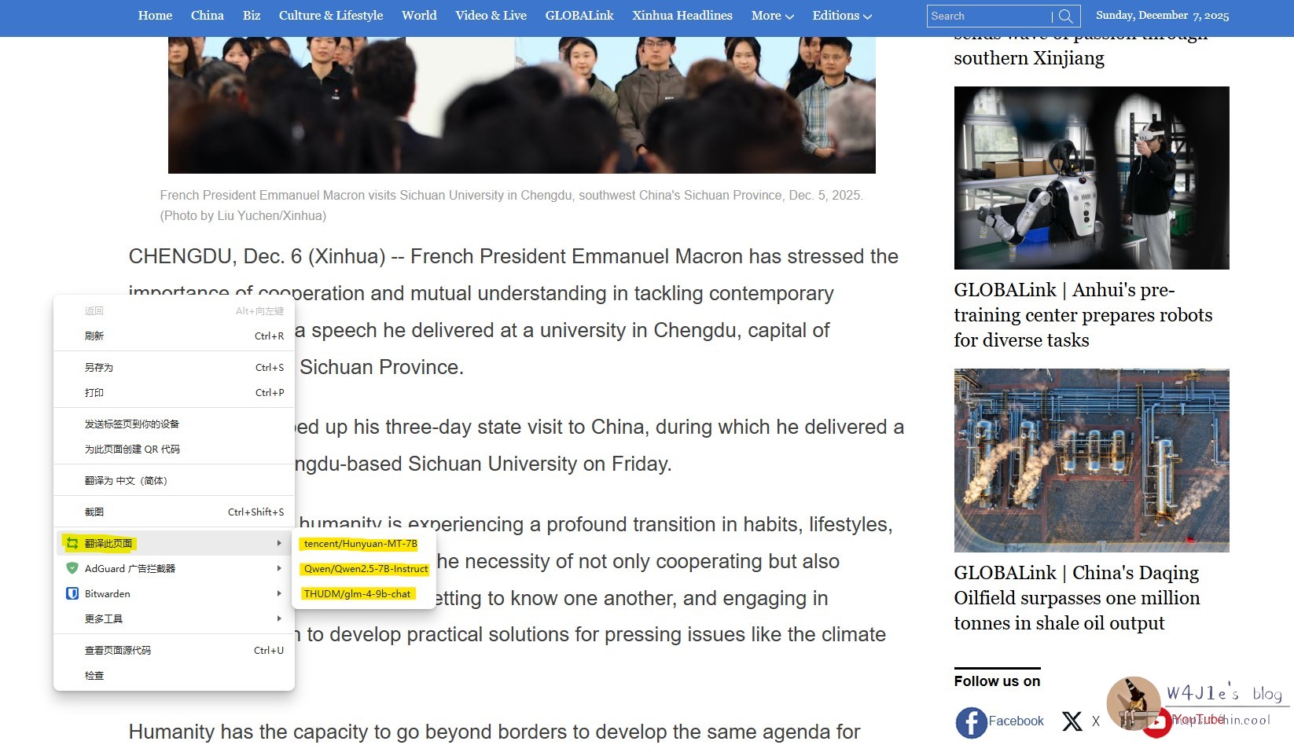Click the Search input field
1294x745 pixels.
pos(988,17)
